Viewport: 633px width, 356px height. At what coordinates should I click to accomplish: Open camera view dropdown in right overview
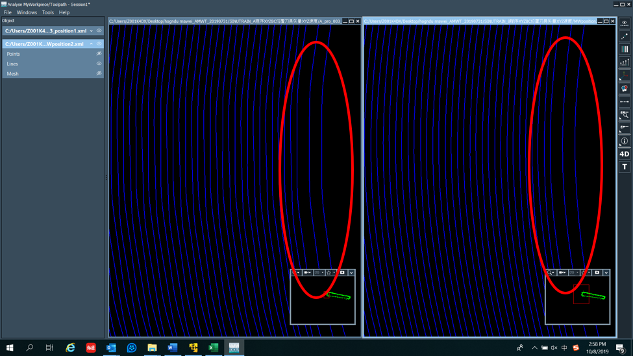(x=562, y=272)
